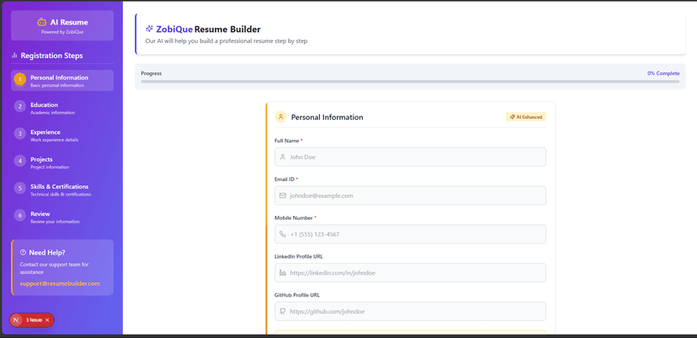The height and width of the screenshot is (338, 697).
Task: Click the Need Help question mark icon
Action: pyautogui.click(x=23, y=253)
